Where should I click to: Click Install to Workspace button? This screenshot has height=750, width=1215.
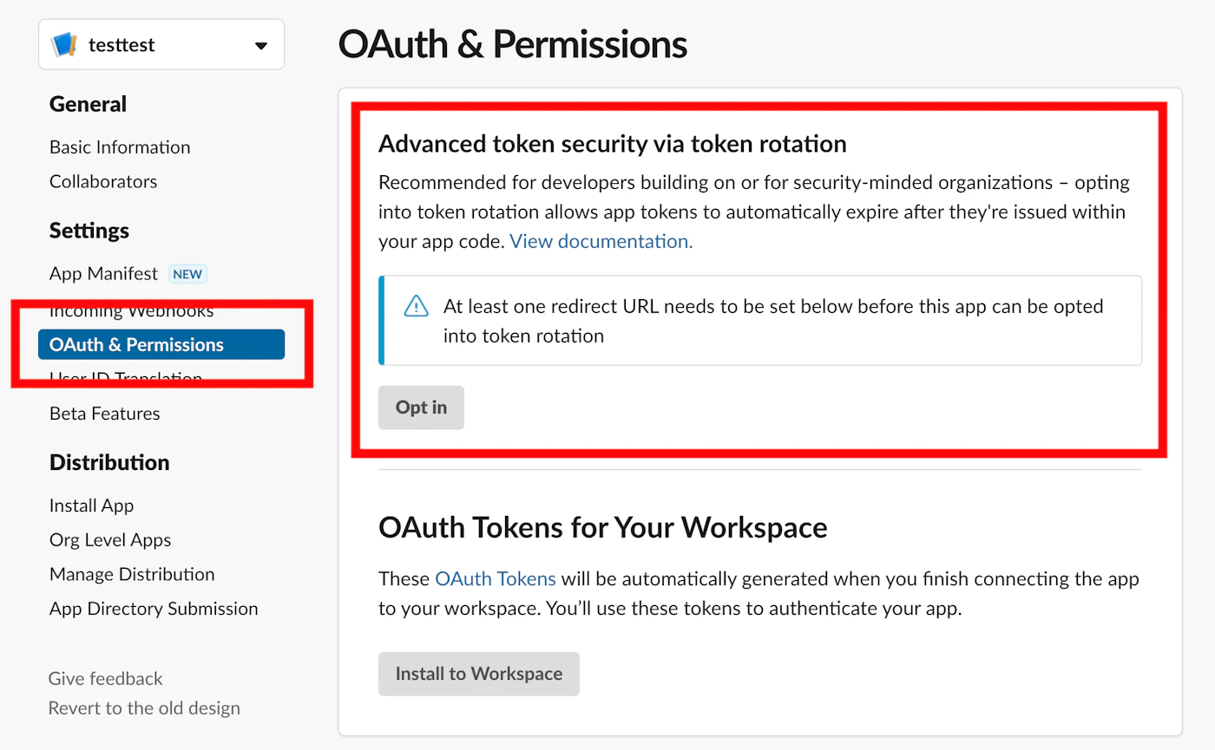click(479, 674)
